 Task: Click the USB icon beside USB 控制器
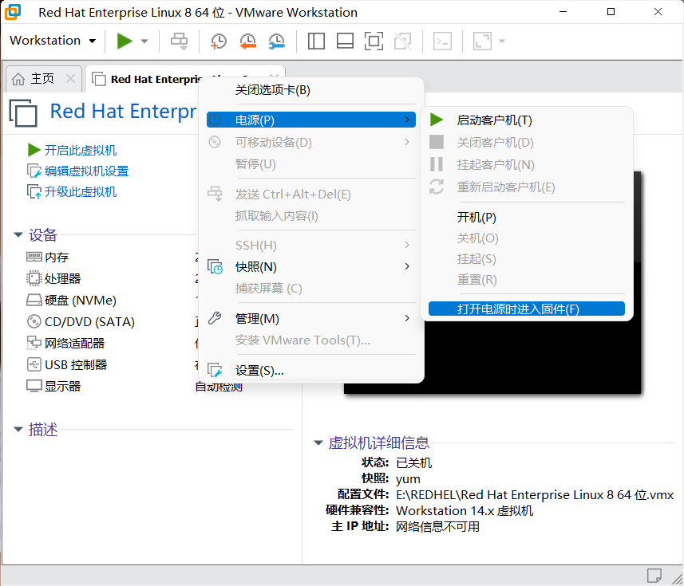(34, 364)
